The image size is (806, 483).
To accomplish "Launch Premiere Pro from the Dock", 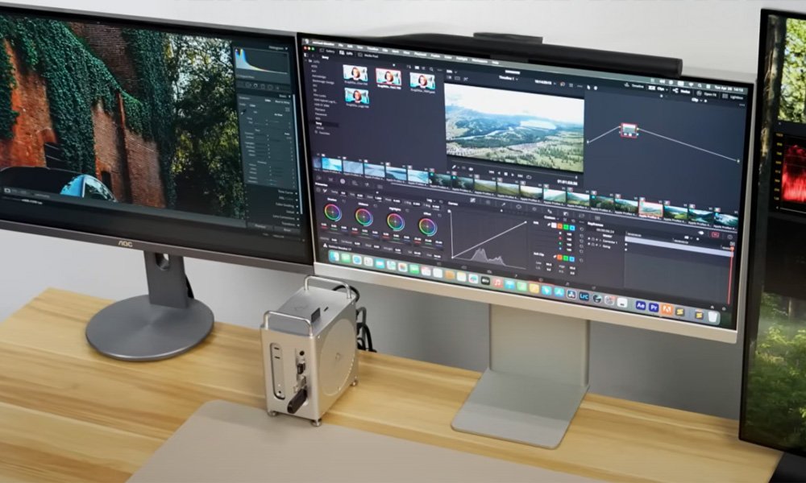I will (x=654, y=307).
